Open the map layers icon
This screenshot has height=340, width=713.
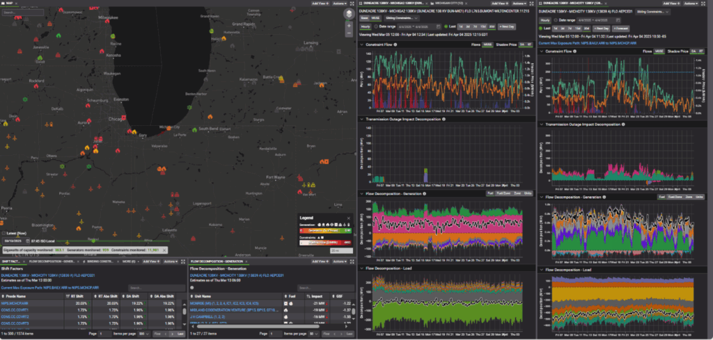349,13
